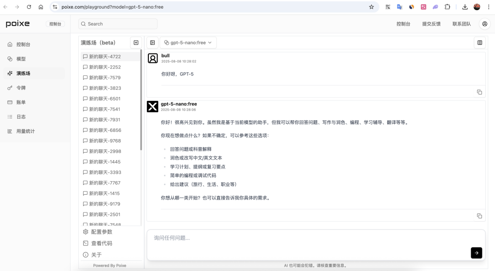
Task: Send message with arrow button
Action: coord(476,253)
